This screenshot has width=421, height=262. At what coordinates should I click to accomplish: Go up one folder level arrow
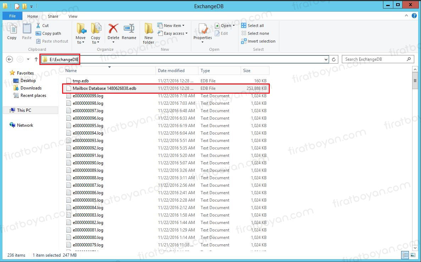point(36,59)
